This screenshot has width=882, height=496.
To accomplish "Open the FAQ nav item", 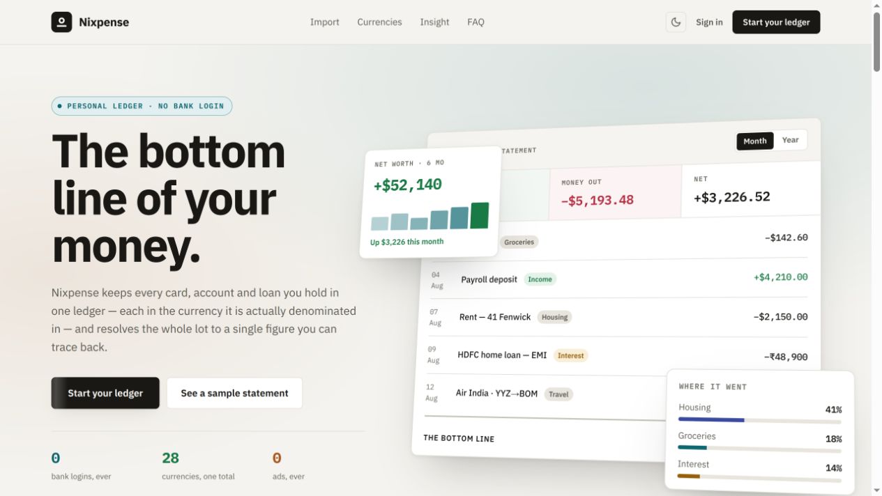I will 476,22.
